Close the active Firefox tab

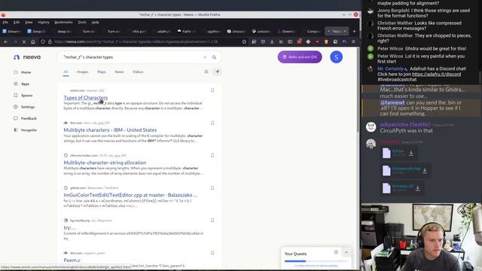345,32
